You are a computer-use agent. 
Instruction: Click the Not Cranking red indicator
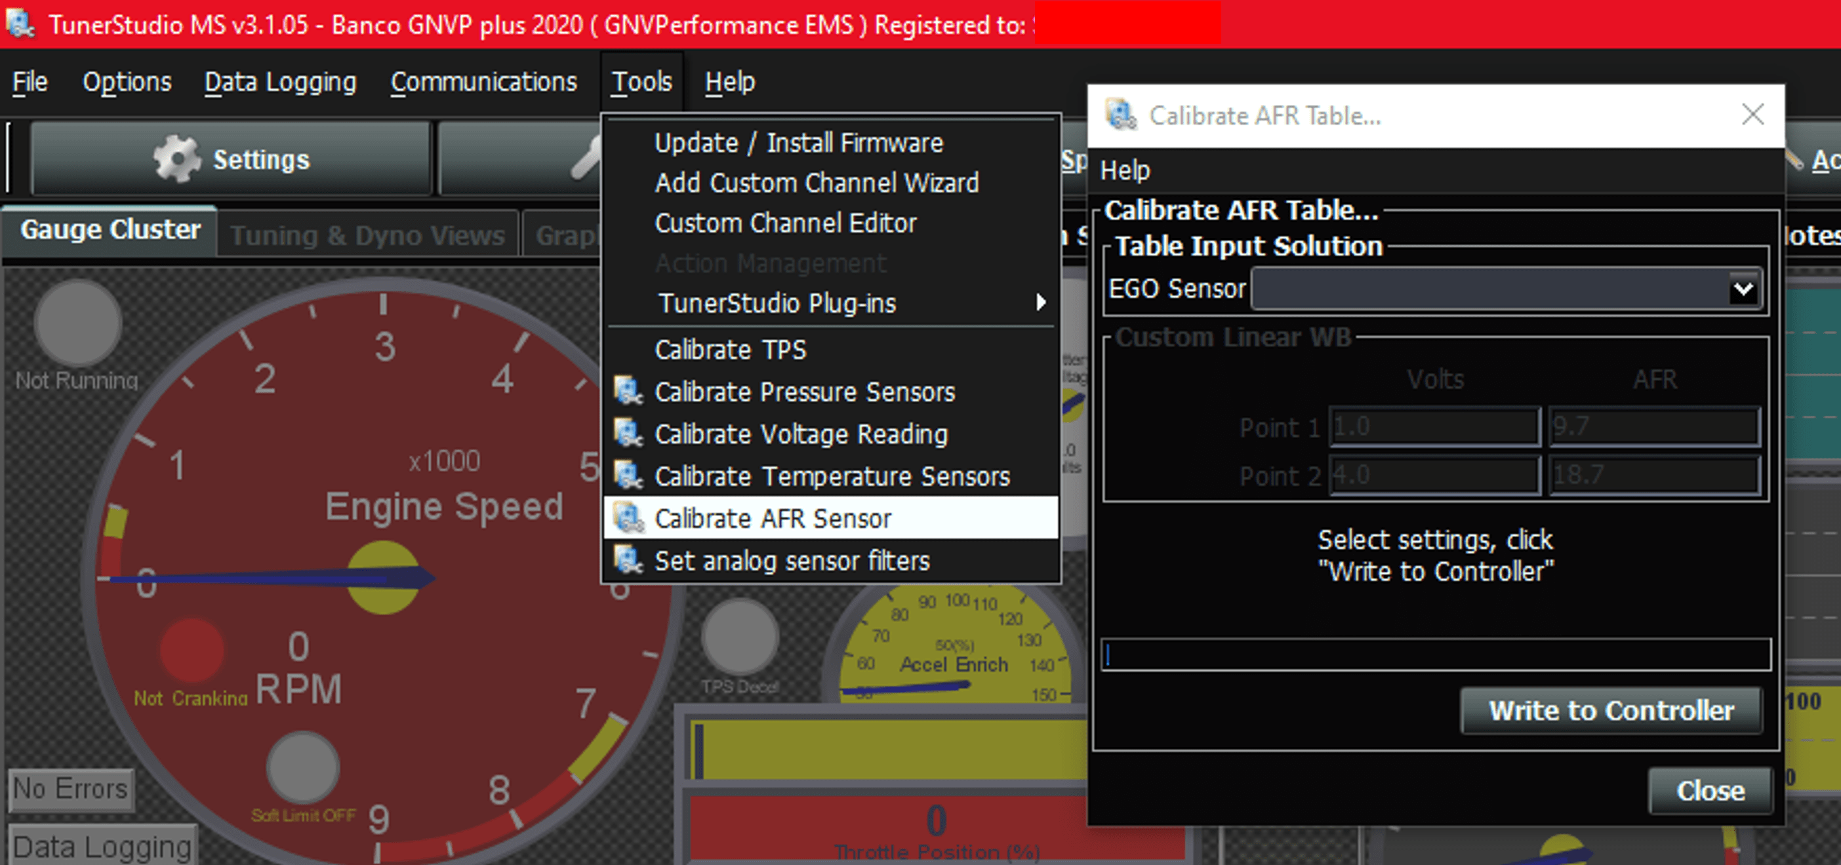pyautogui.click(x=192, y=651)
